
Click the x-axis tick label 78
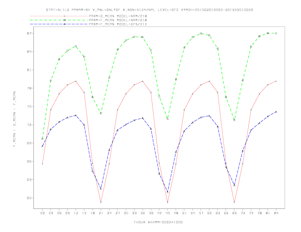259,213
